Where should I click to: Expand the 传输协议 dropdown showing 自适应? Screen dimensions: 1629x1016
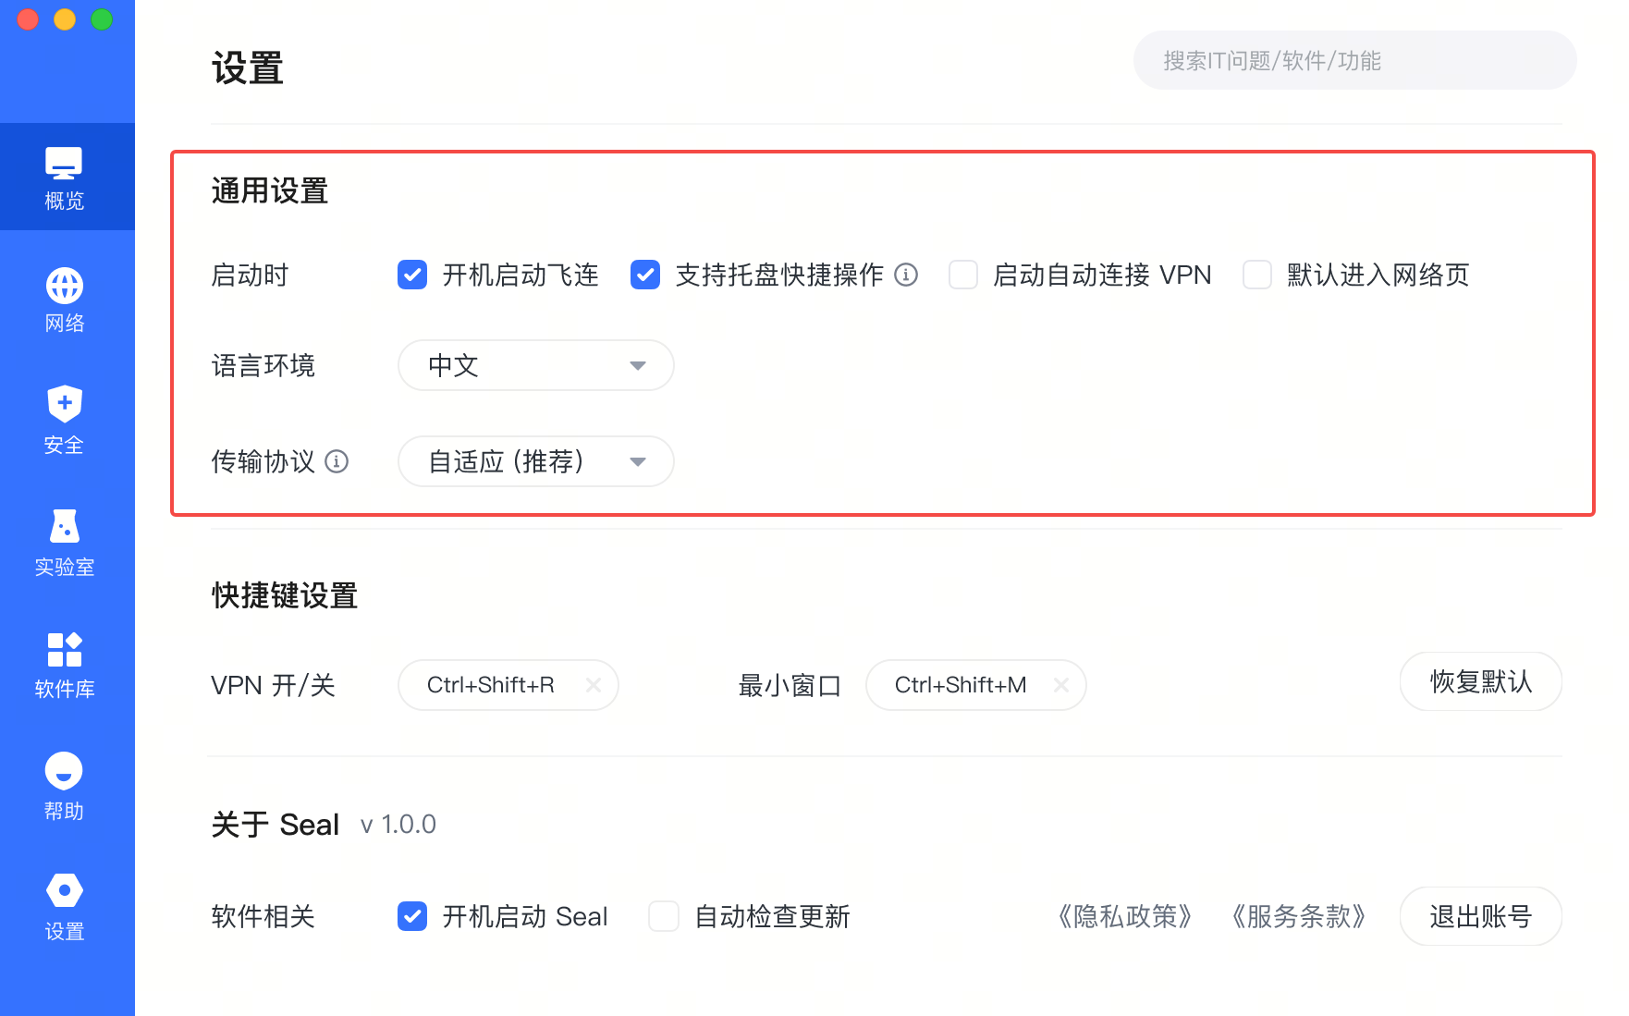click(535, 461)
